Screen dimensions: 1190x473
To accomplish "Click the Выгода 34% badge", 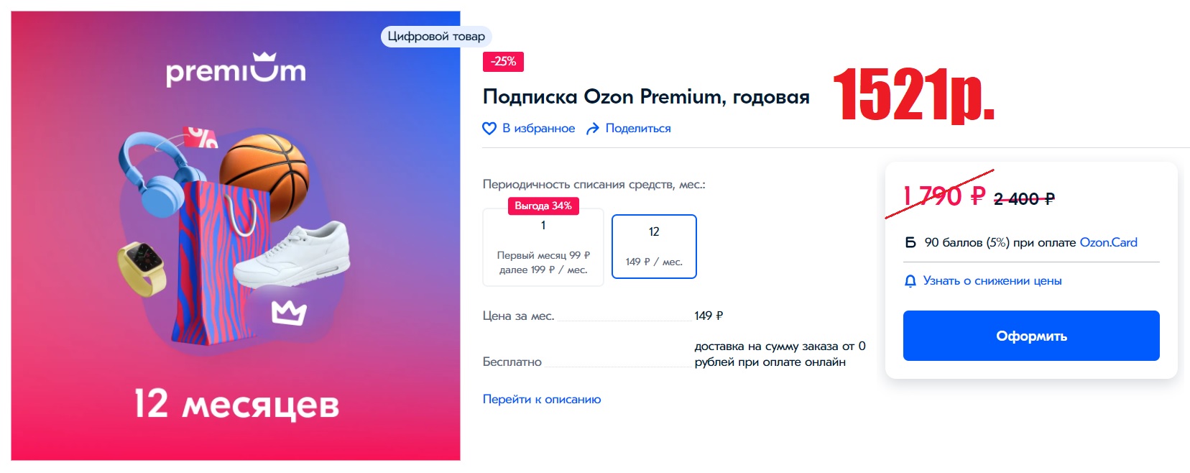I will point(543,206).
